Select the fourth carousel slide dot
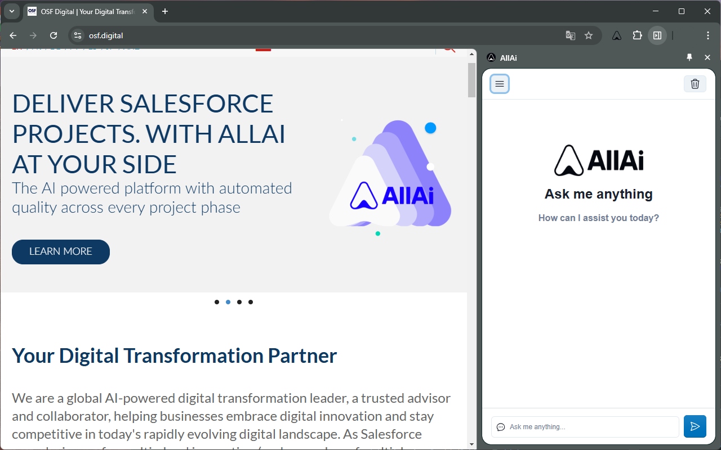This screenshot has width=721, height=450. 251,302
